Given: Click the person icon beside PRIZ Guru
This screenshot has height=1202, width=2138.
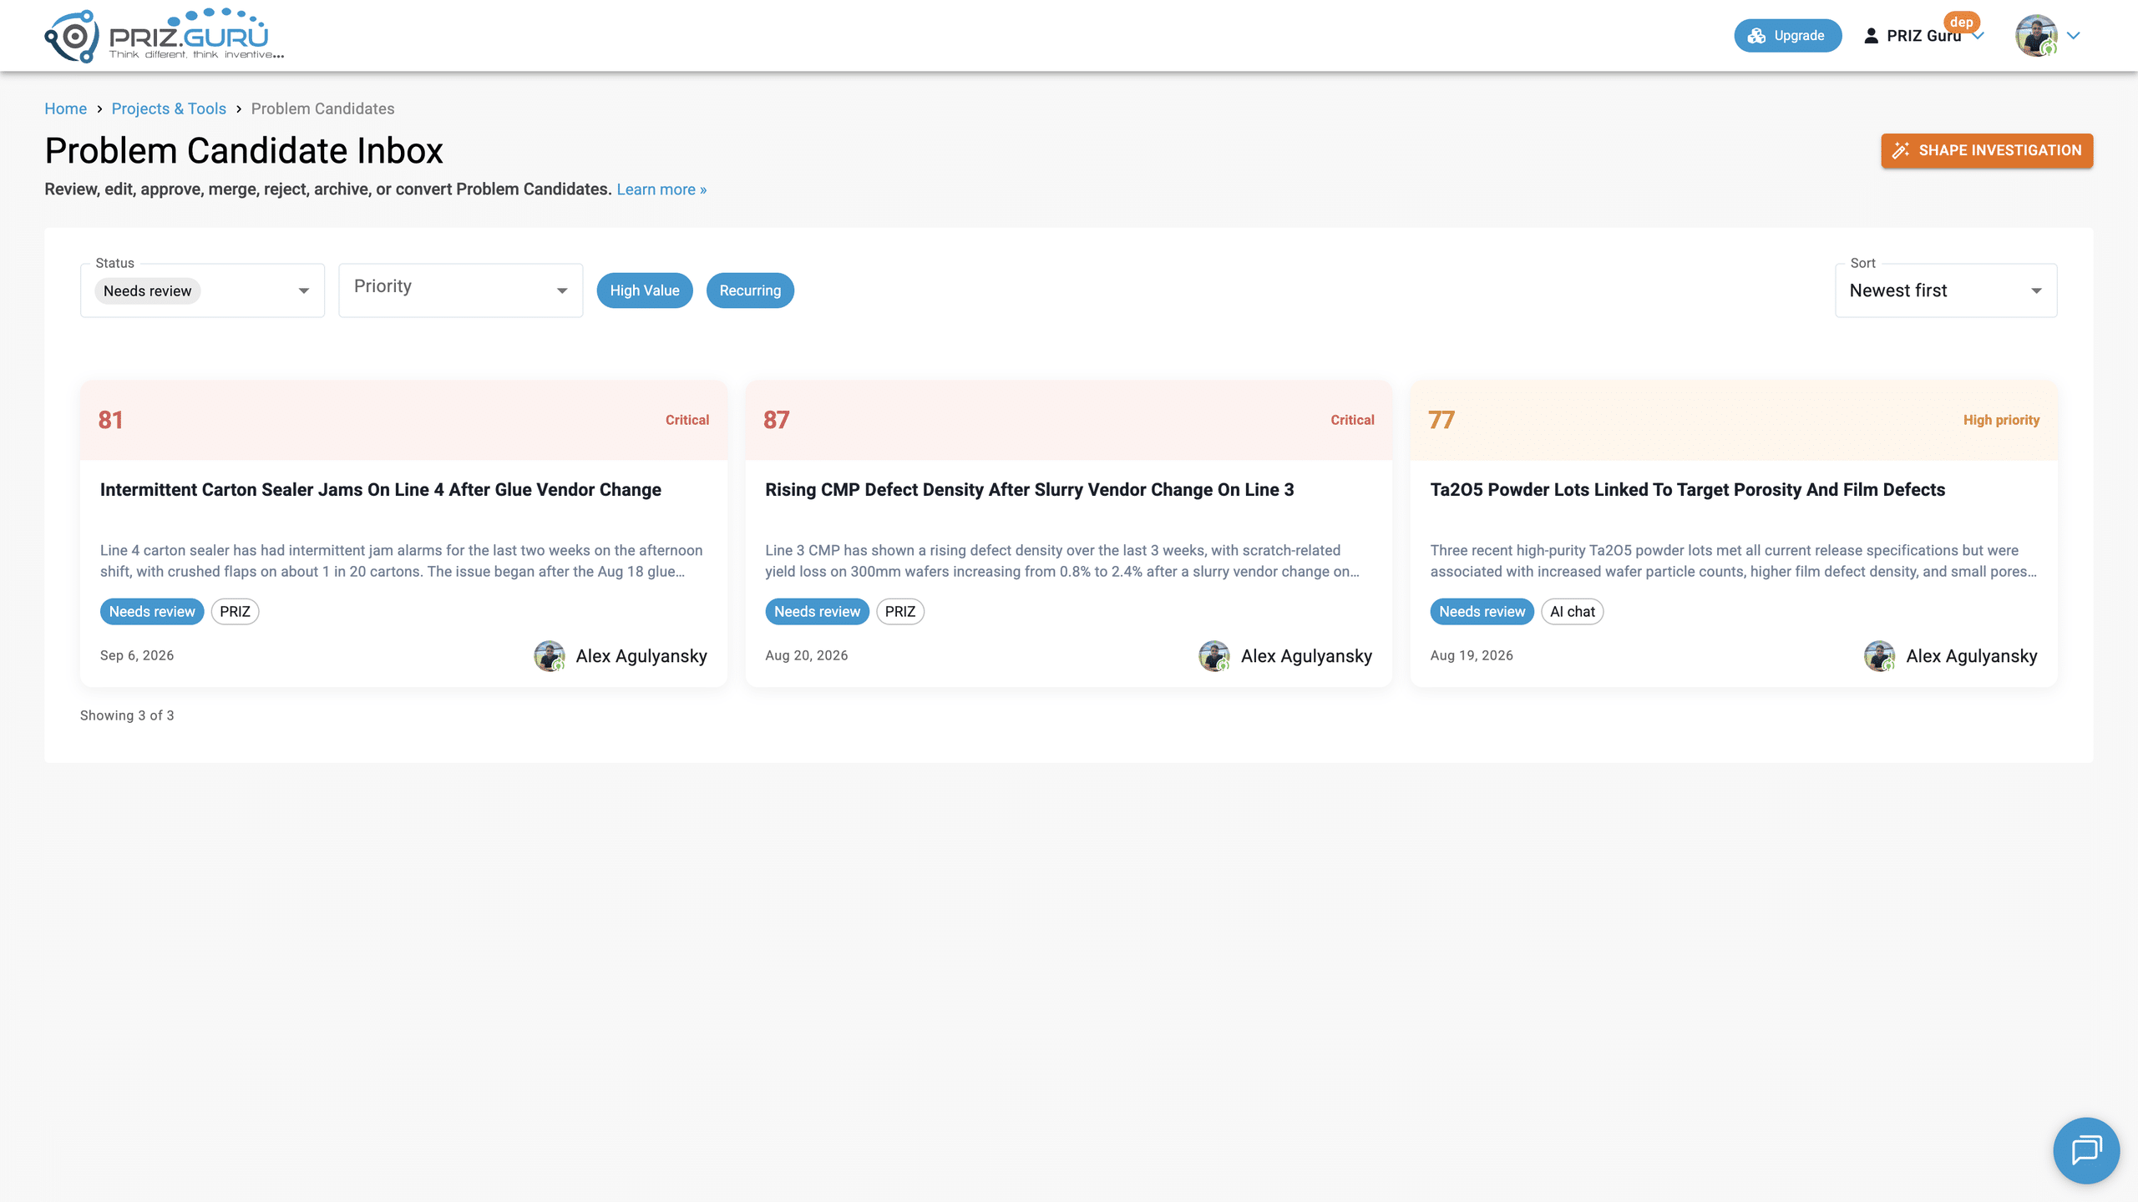Looking at the screenshot, I should (x=1871, y=36).
